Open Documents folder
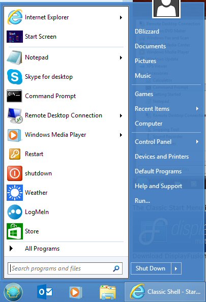The height and width of the screenshot is (302, 206). coord(150,46)
